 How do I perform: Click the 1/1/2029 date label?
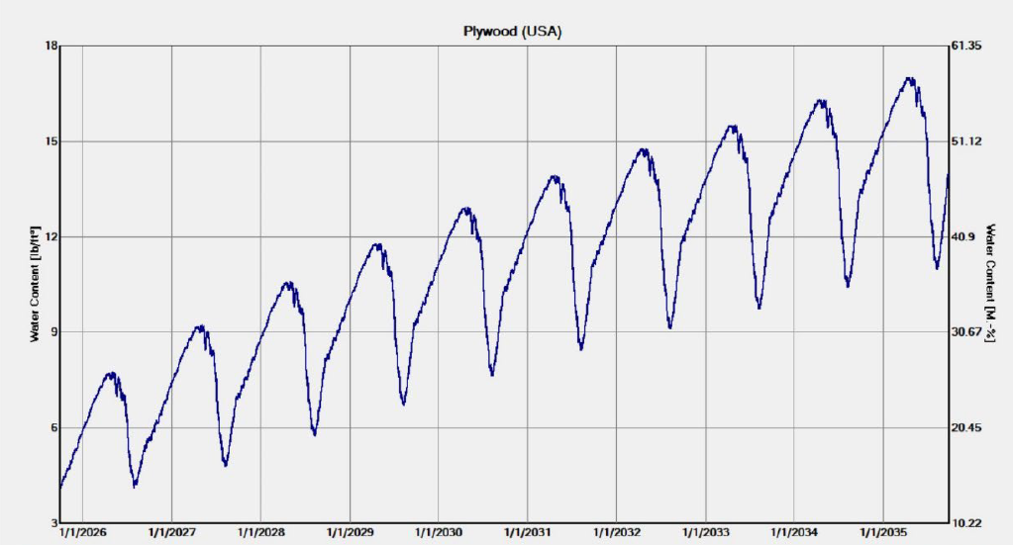351,533
